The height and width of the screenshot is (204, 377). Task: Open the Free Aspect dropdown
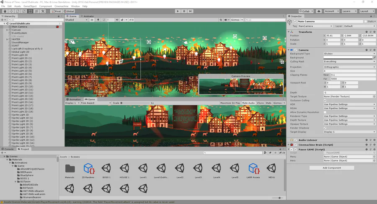[x=96, y=103]
